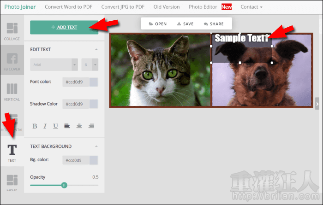This screenshot has height=205, width=323.
Task: Select the FB Cover tool
Action: [x=12, y=61]
